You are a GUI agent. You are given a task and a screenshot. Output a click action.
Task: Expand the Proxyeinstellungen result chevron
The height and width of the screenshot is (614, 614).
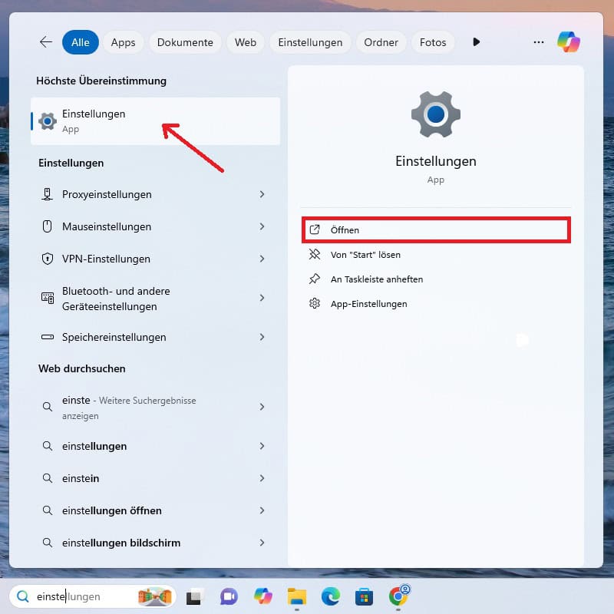pyautogui.click(x=262, y=194)
